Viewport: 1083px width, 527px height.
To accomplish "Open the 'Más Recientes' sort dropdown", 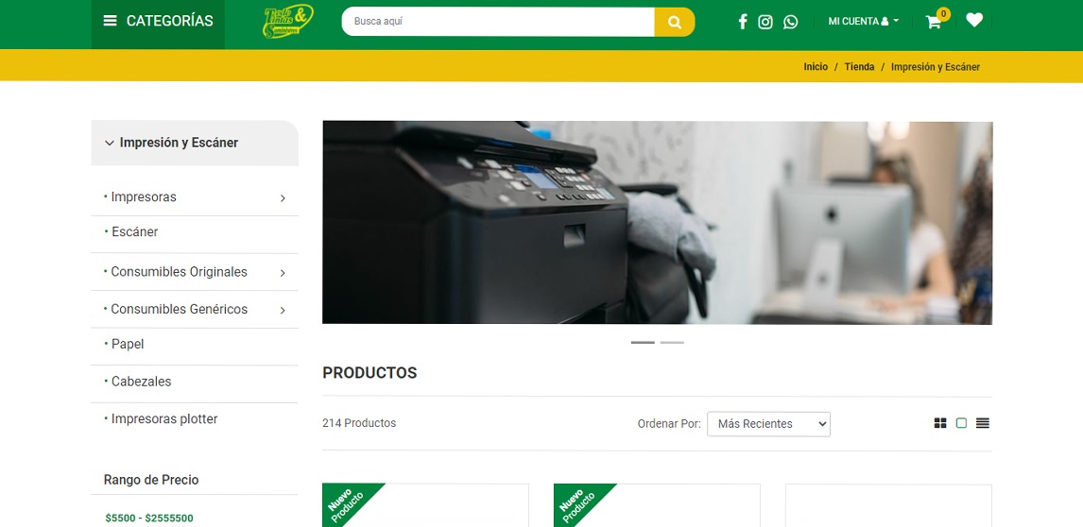I will tap(768, 424).
